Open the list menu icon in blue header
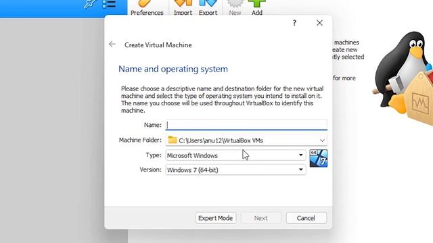This screenshot has height=243, width=433. pyautogui.click(x=109, y=4)
